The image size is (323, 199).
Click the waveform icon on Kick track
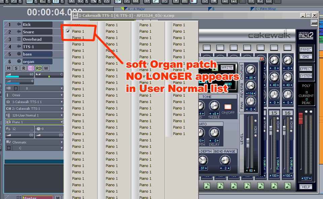click(19, 25)
